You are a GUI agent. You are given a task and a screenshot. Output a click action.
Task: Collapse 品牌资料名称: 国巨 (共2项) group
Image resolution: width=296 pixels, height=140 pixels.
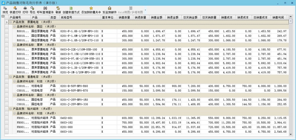click(14, 95)
